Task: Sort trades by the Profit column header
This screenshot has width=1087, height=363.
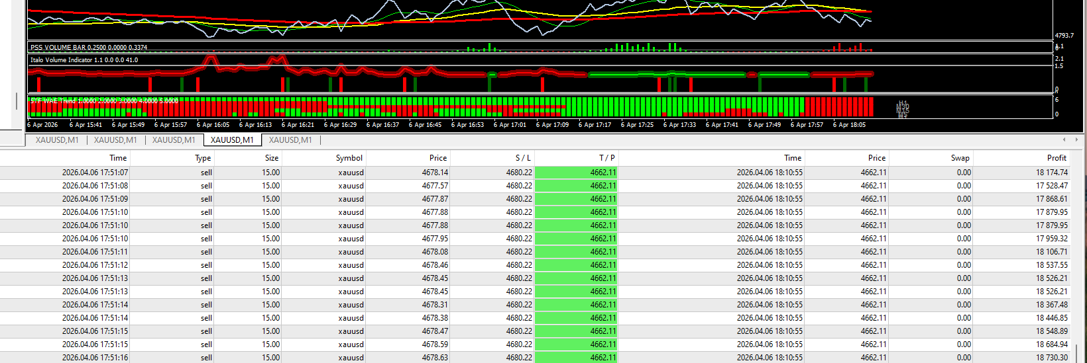Action: point(1056,158)
